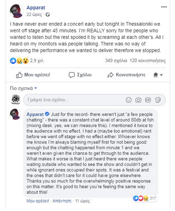Screen dimensions: 175x211
Task: Open the GIF picker in comment box
Action: coord(148,100)
